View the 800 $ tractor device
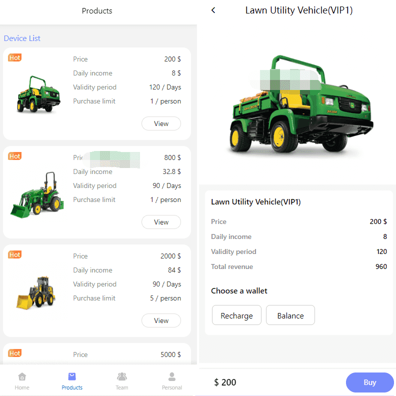Image resolution: width=396 pixels, height=396 pixels. click(161, 222)
